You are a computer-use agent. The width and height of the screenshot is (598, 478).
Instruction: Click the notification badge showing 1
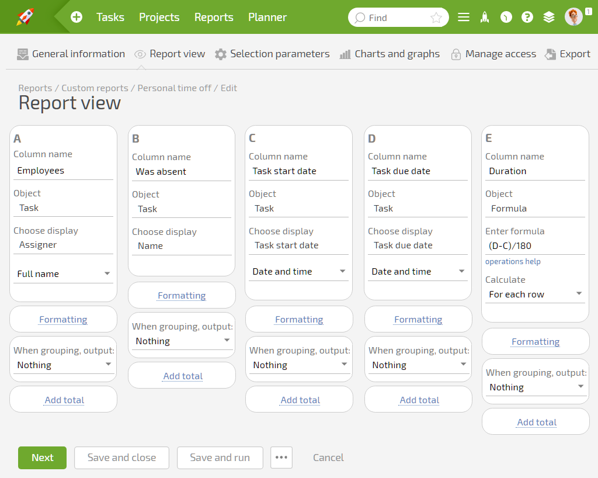tap(589, 12)
